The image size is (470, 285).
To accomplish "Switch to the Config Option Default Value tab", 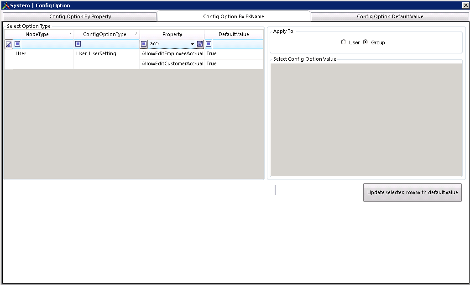I will pos(390,16).
